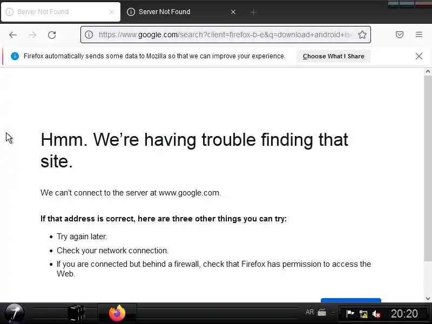This screenshot has width=432, height=324.
Task: Select the second Server Not Found tab
Action: [x=182, y=12]
